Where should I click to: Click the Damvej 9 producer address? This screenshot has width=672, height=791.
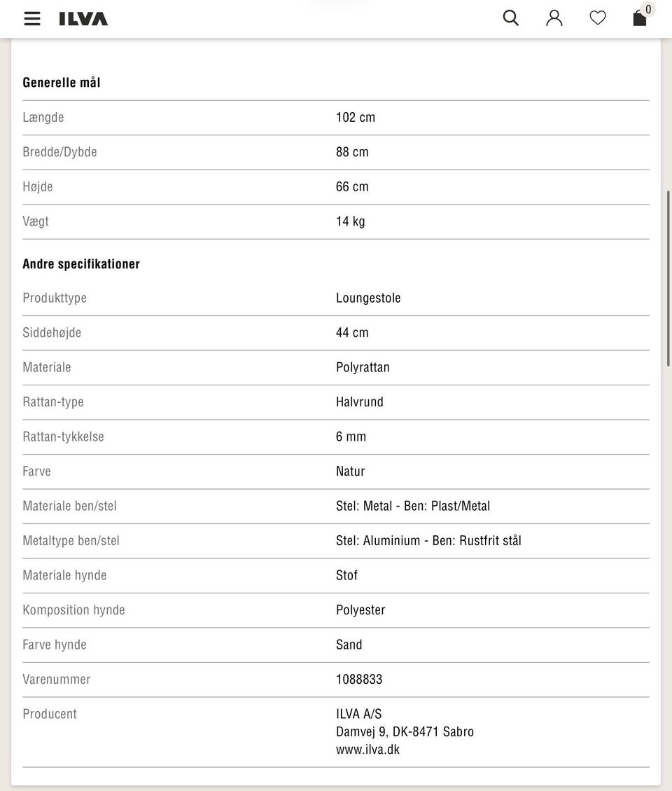coord(405,732)
